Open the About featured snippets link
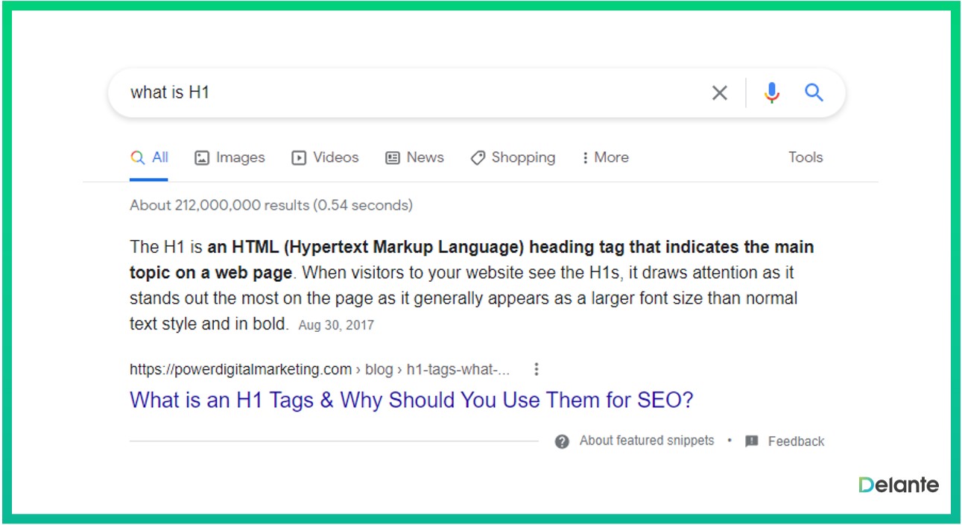The width and height of the screenshot is (962, 525). [646, 441]
